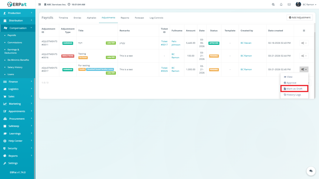Open the Forecast tab

(139, 18)
